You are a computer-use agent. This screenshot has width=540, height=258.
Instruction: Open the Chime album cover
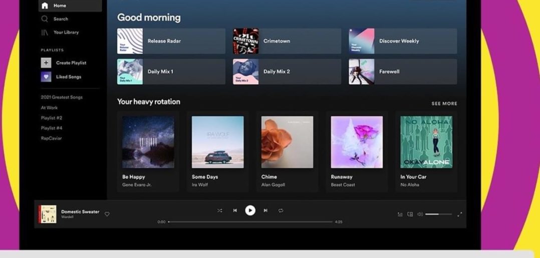tap(287, 142)
